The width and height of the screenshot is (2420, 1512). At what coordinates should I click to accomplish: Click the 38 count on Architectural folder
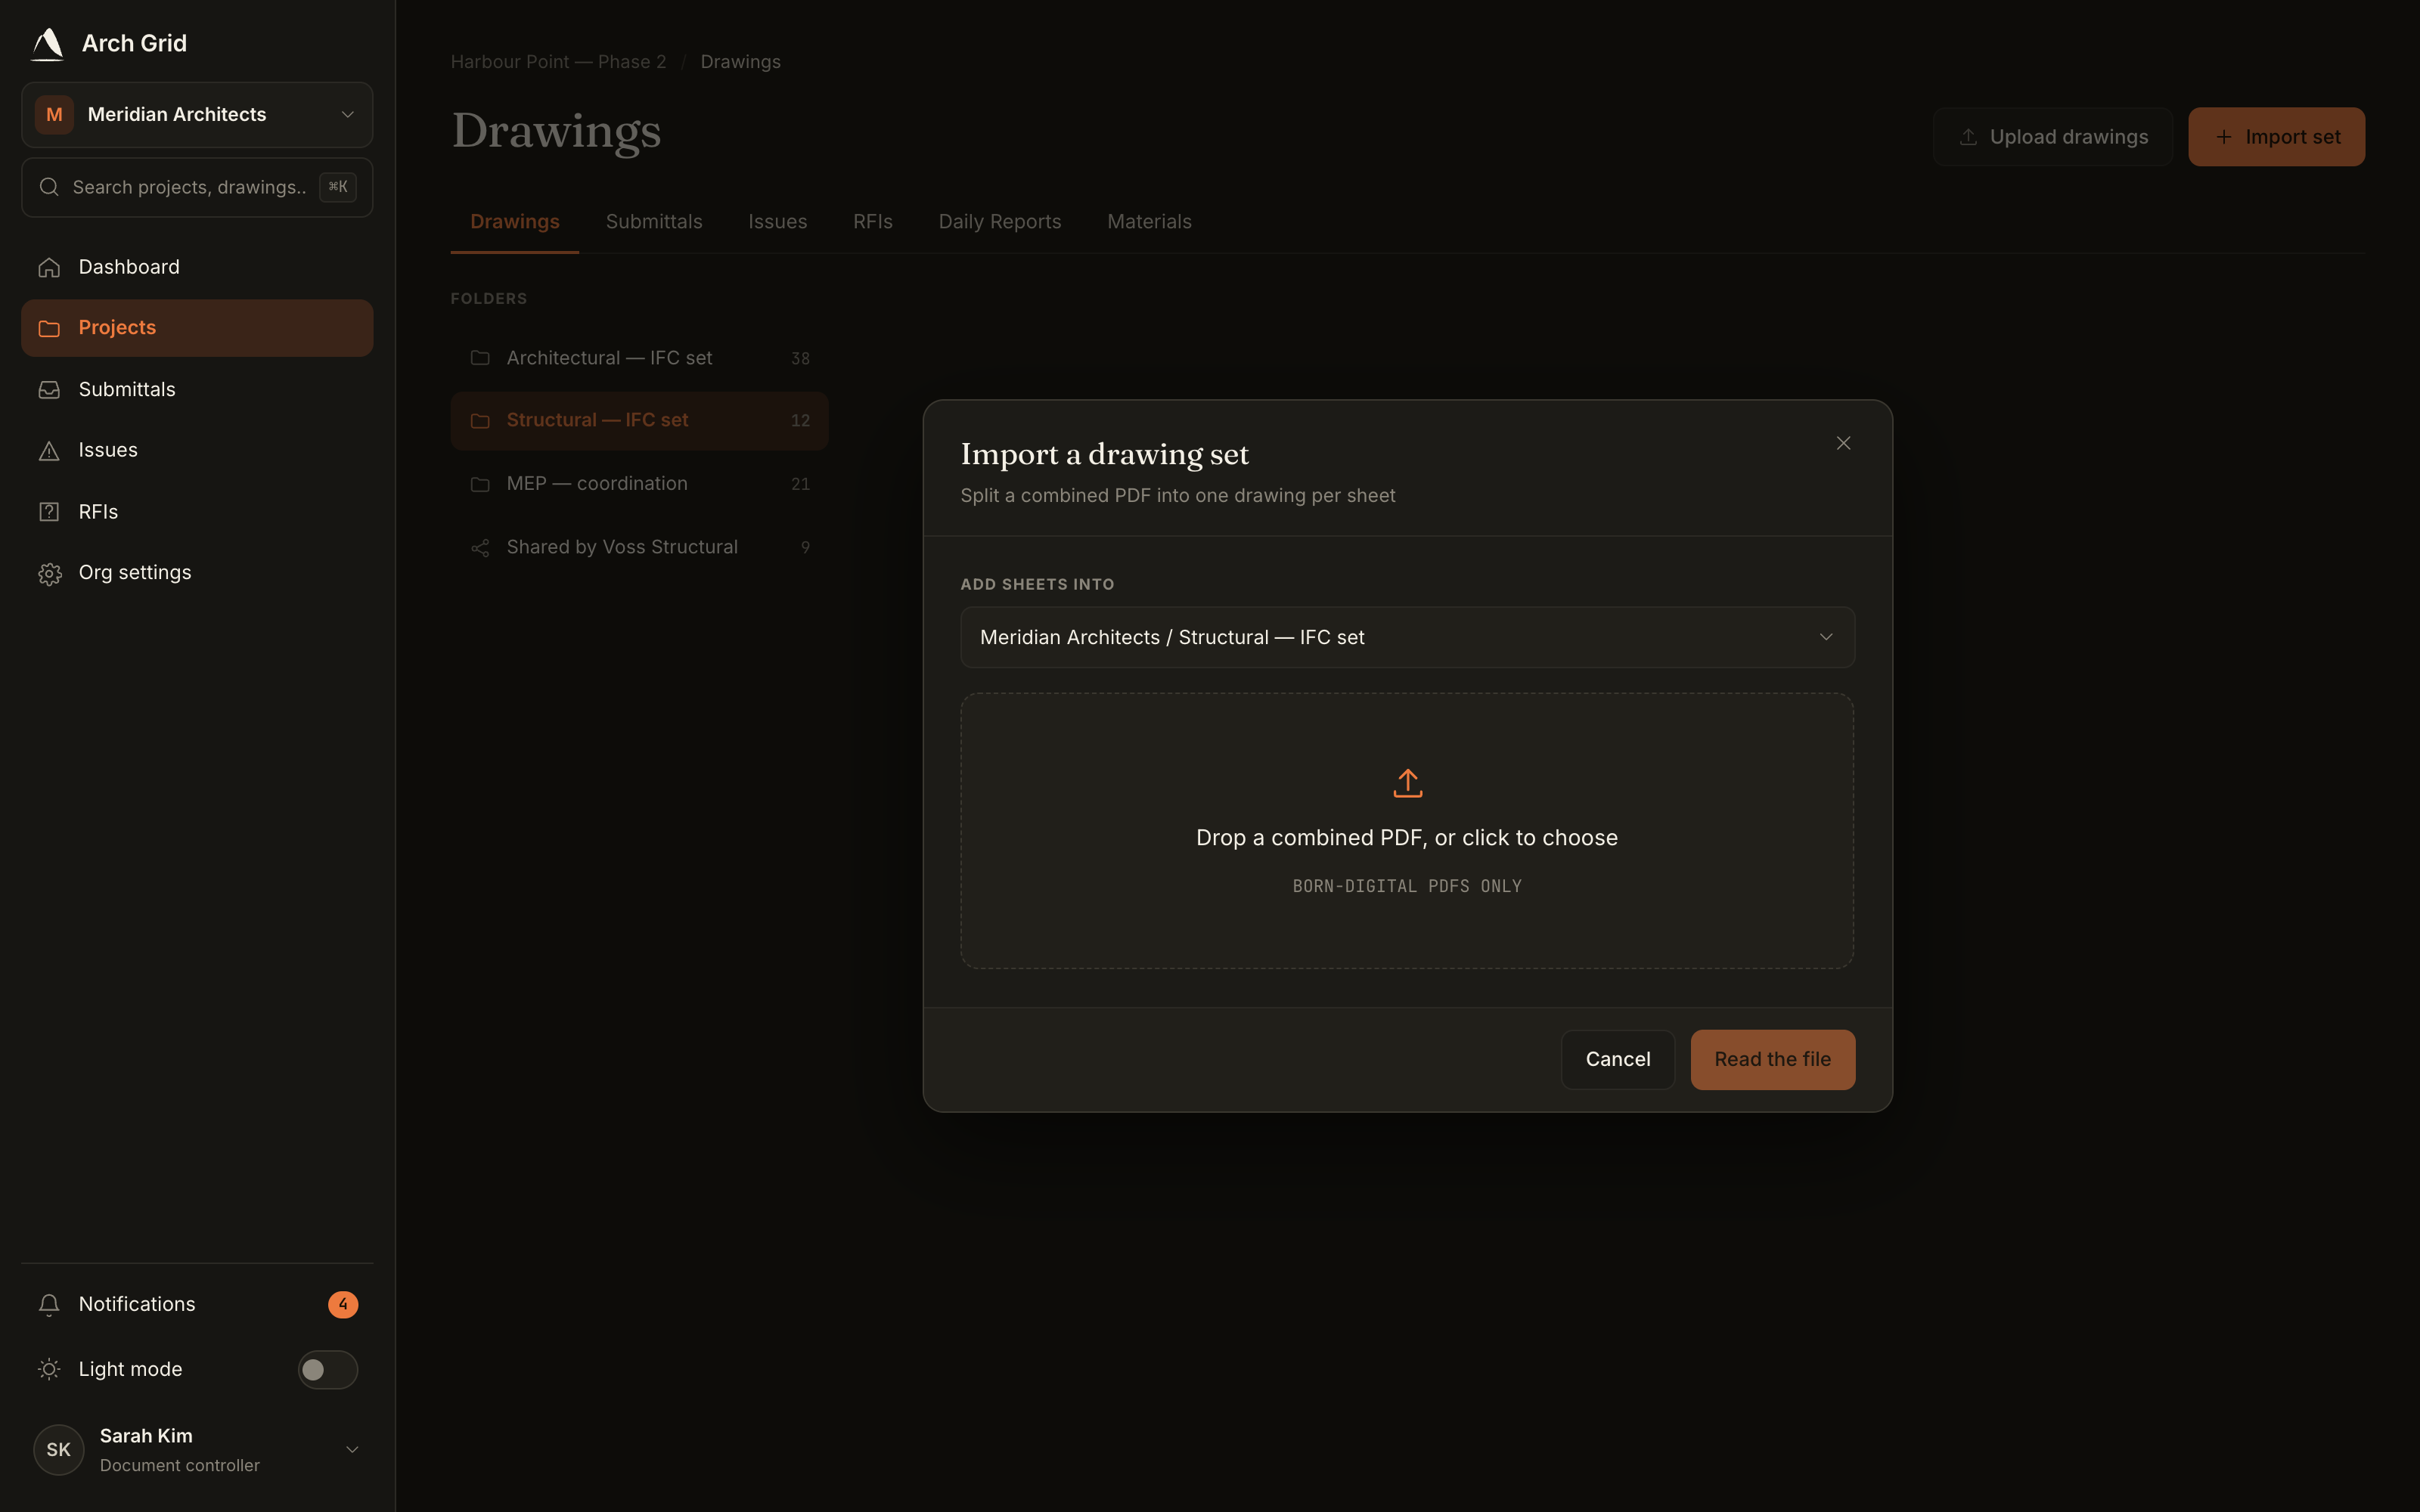(800, 358)
